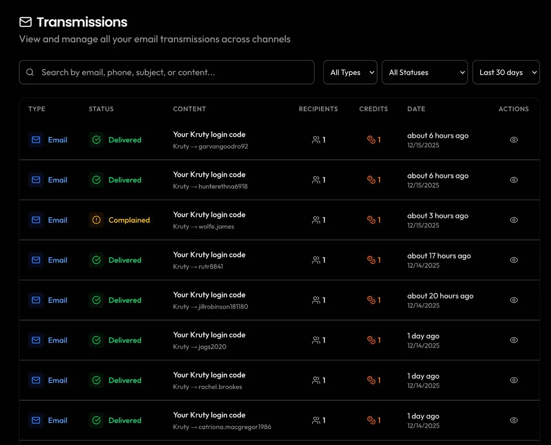The height and width of the screenshot is (445, 551).
Task: Click Delivered checkmark icon for rachel.brookes
Action: point(96,380)
